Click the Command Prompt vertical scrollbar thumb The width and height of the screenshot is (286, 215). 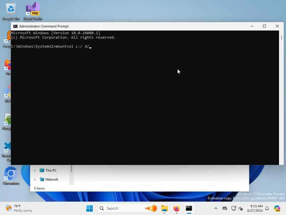[282, 38]
